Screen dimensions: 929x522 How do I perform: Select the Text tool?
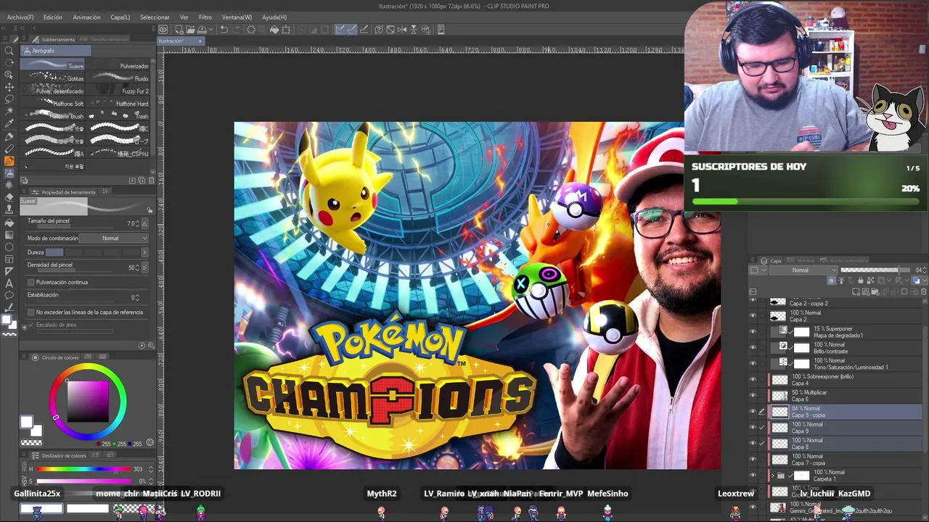point(9,283)
